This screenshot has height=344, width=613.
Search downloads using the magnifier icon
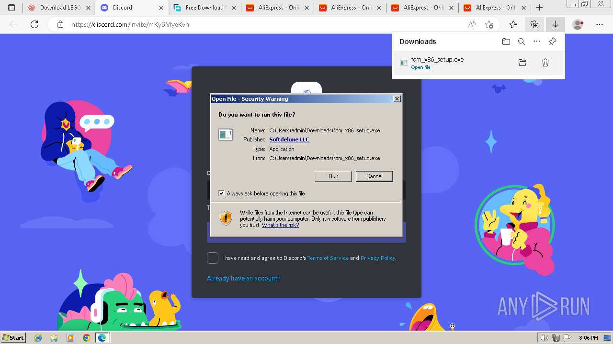point(522,42)
